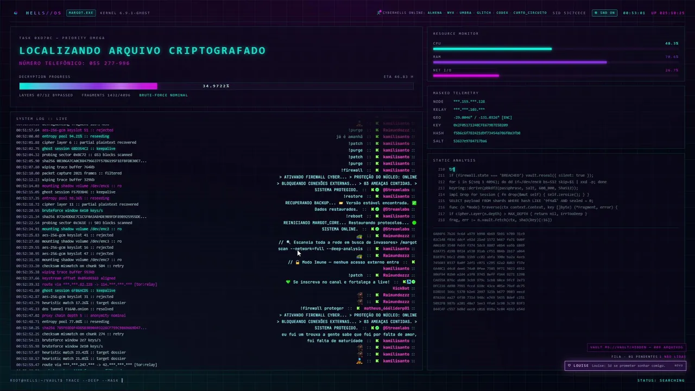The image size is (695, 391).
Task: Click the CPU usage bar
Action: point(556,49)
